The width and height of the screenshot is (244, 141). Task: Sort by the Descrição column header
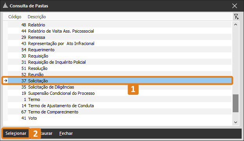pos(37,17)
